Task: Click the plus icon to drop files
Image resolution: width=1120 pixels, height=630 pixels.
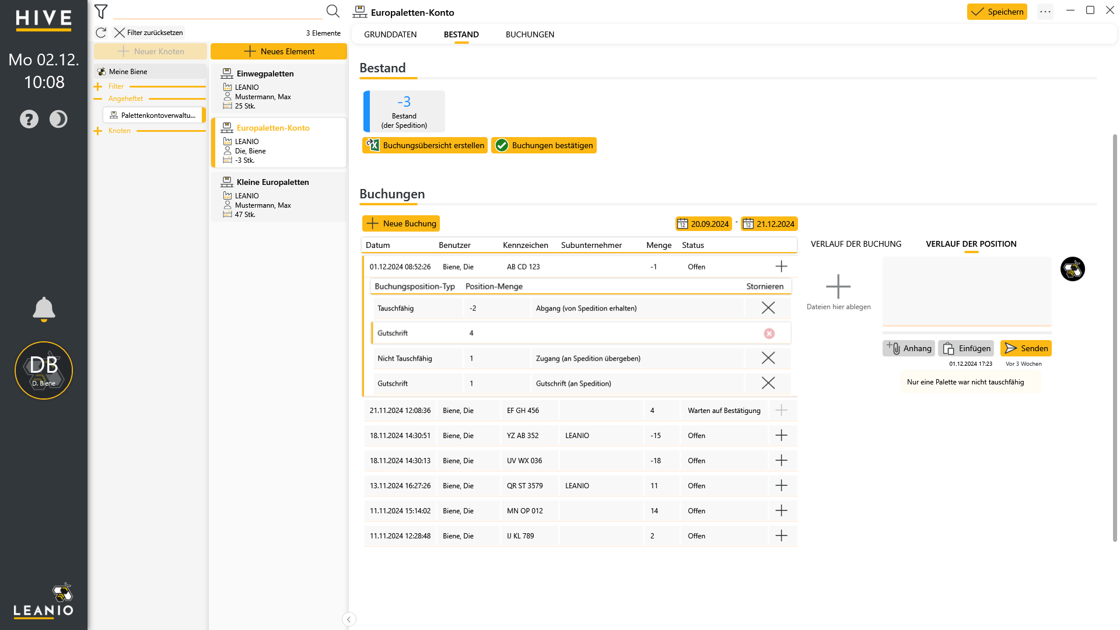Action: (838, 286)
